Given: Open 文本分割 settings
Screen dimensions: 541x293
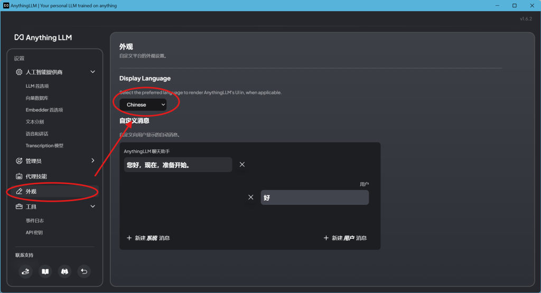Looking at the screenshot, I should [35, 121].
